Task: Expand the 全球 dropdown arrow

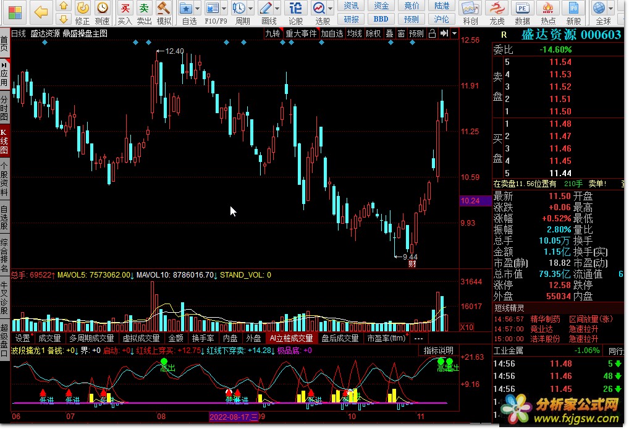Action: coord(610,8)
